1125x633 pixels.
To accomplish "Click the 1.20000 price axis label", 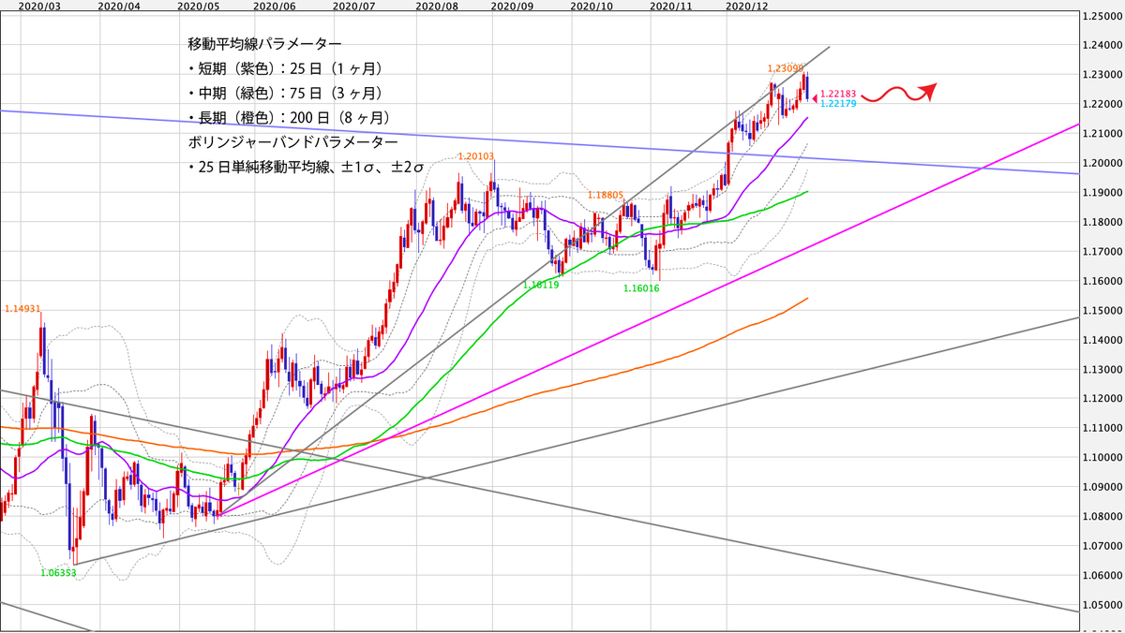I will (1102, 163).
